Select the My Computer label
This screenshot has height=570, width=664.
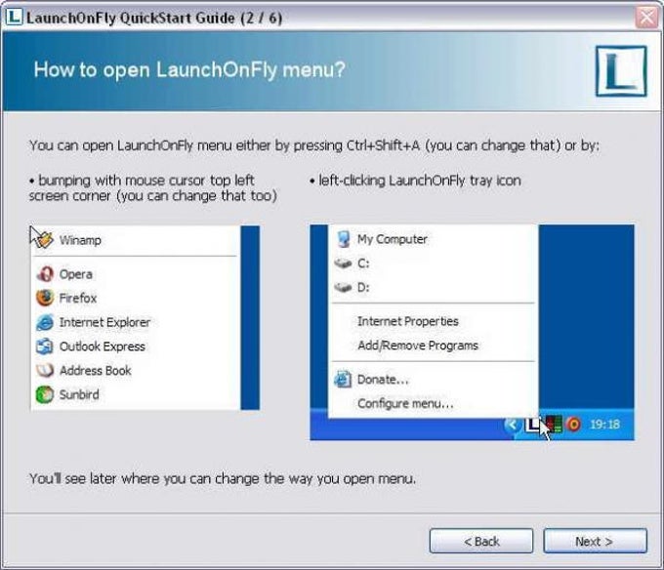tap(393, 239)
